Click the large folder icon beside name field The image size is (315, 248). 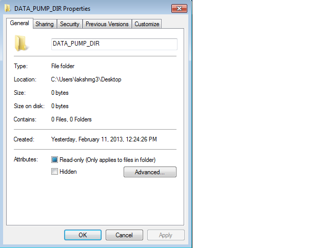(x=22, y=43)
